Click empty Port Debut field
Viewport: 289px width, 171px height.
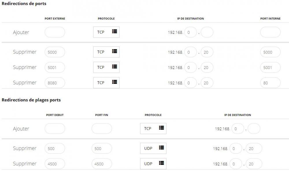coord(55,129)
